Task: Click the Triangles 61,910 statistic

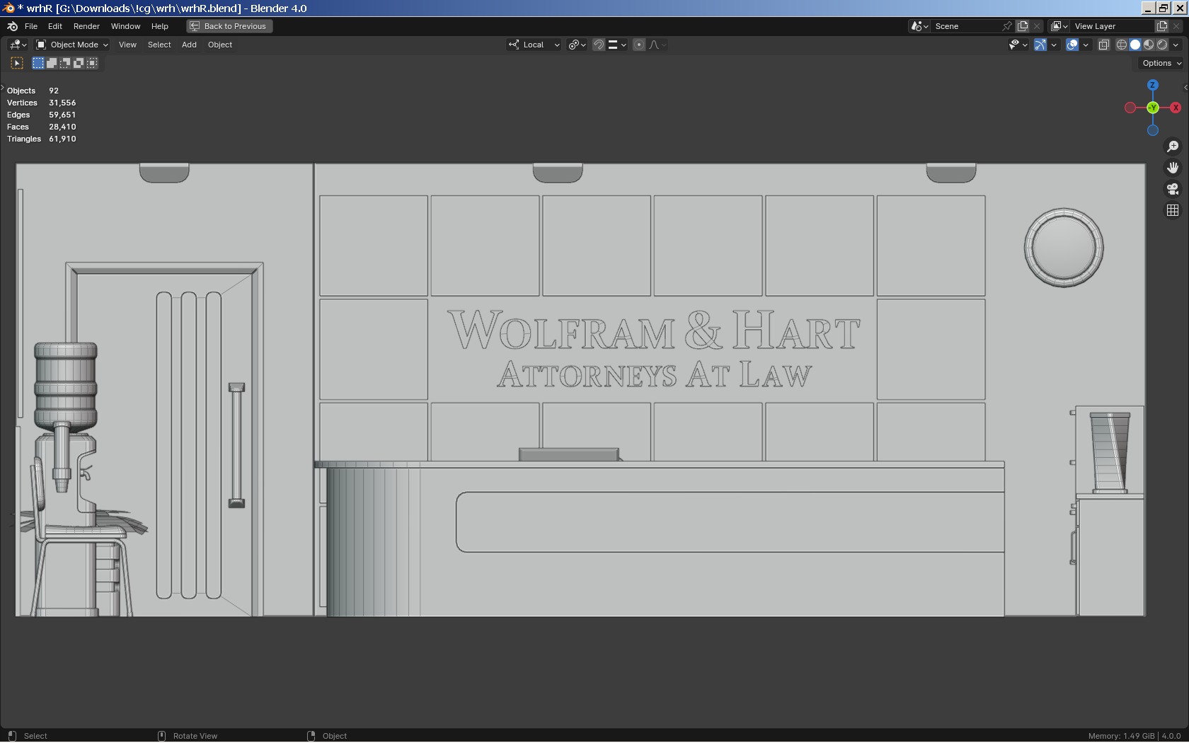Action: [x=41, y=139]
